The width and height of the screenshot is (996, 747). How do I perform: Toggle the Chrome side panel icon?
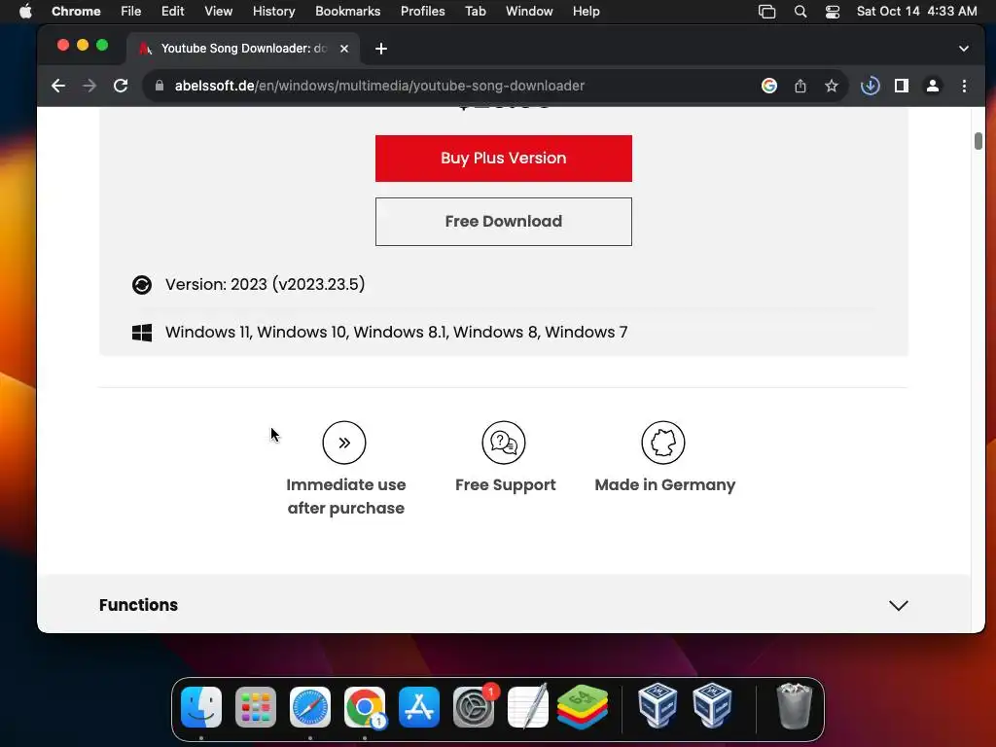902,86
